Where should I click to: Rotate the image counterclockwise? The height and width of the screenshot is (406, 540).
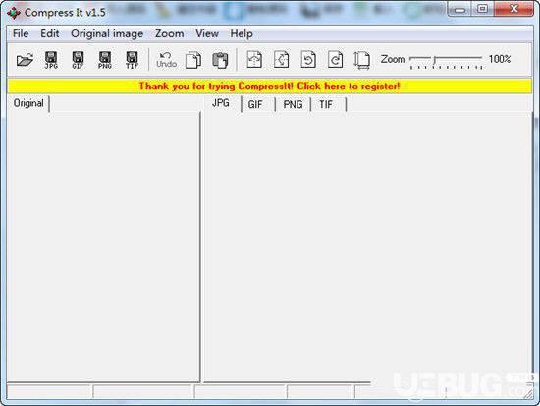308,60
